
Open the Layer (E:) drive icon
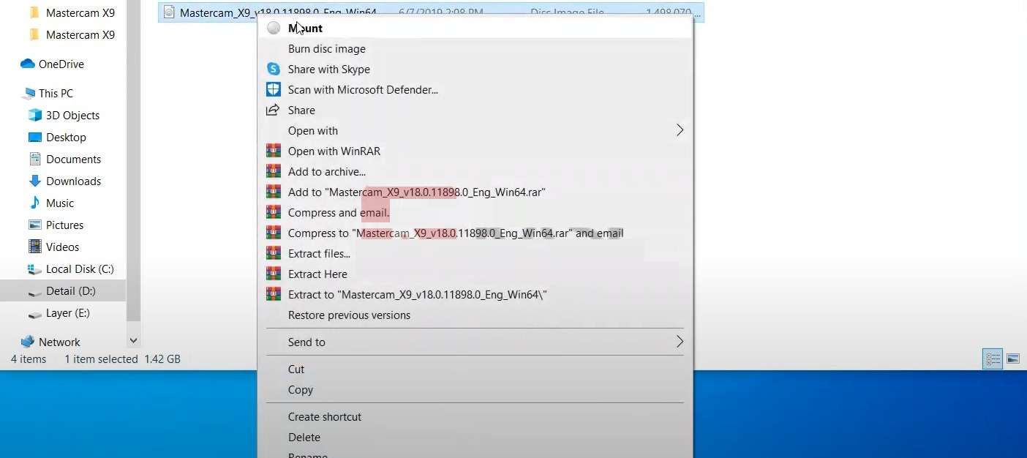coord(35,313)
